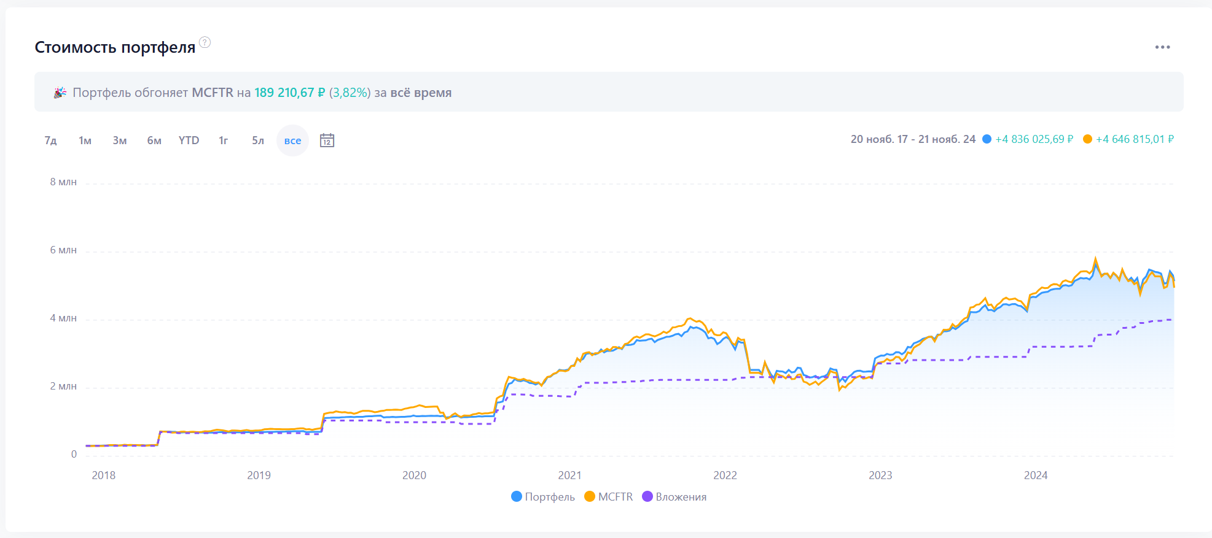Switch chart to 6м period
1212x538 pixels.
point(154,140)
